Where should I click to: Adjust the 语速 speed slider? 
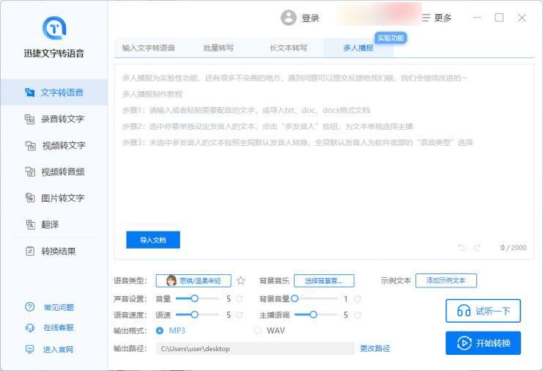[x=197, y=315]
